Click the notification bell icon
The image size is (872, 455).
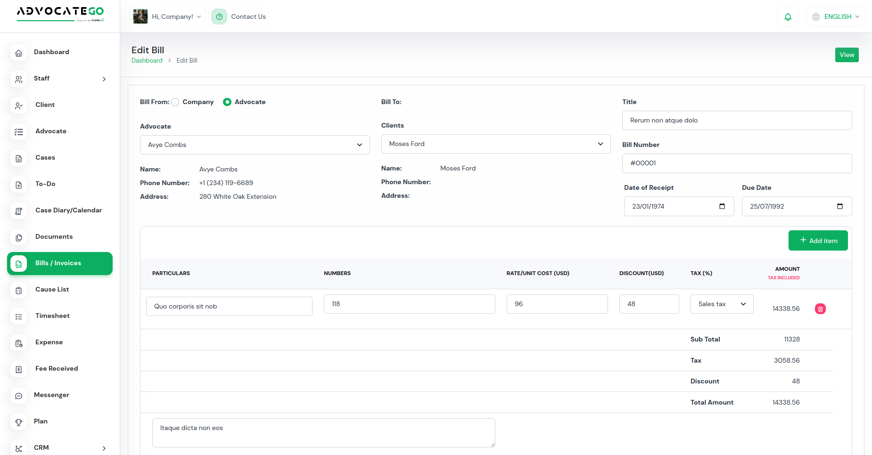[788, 17]
